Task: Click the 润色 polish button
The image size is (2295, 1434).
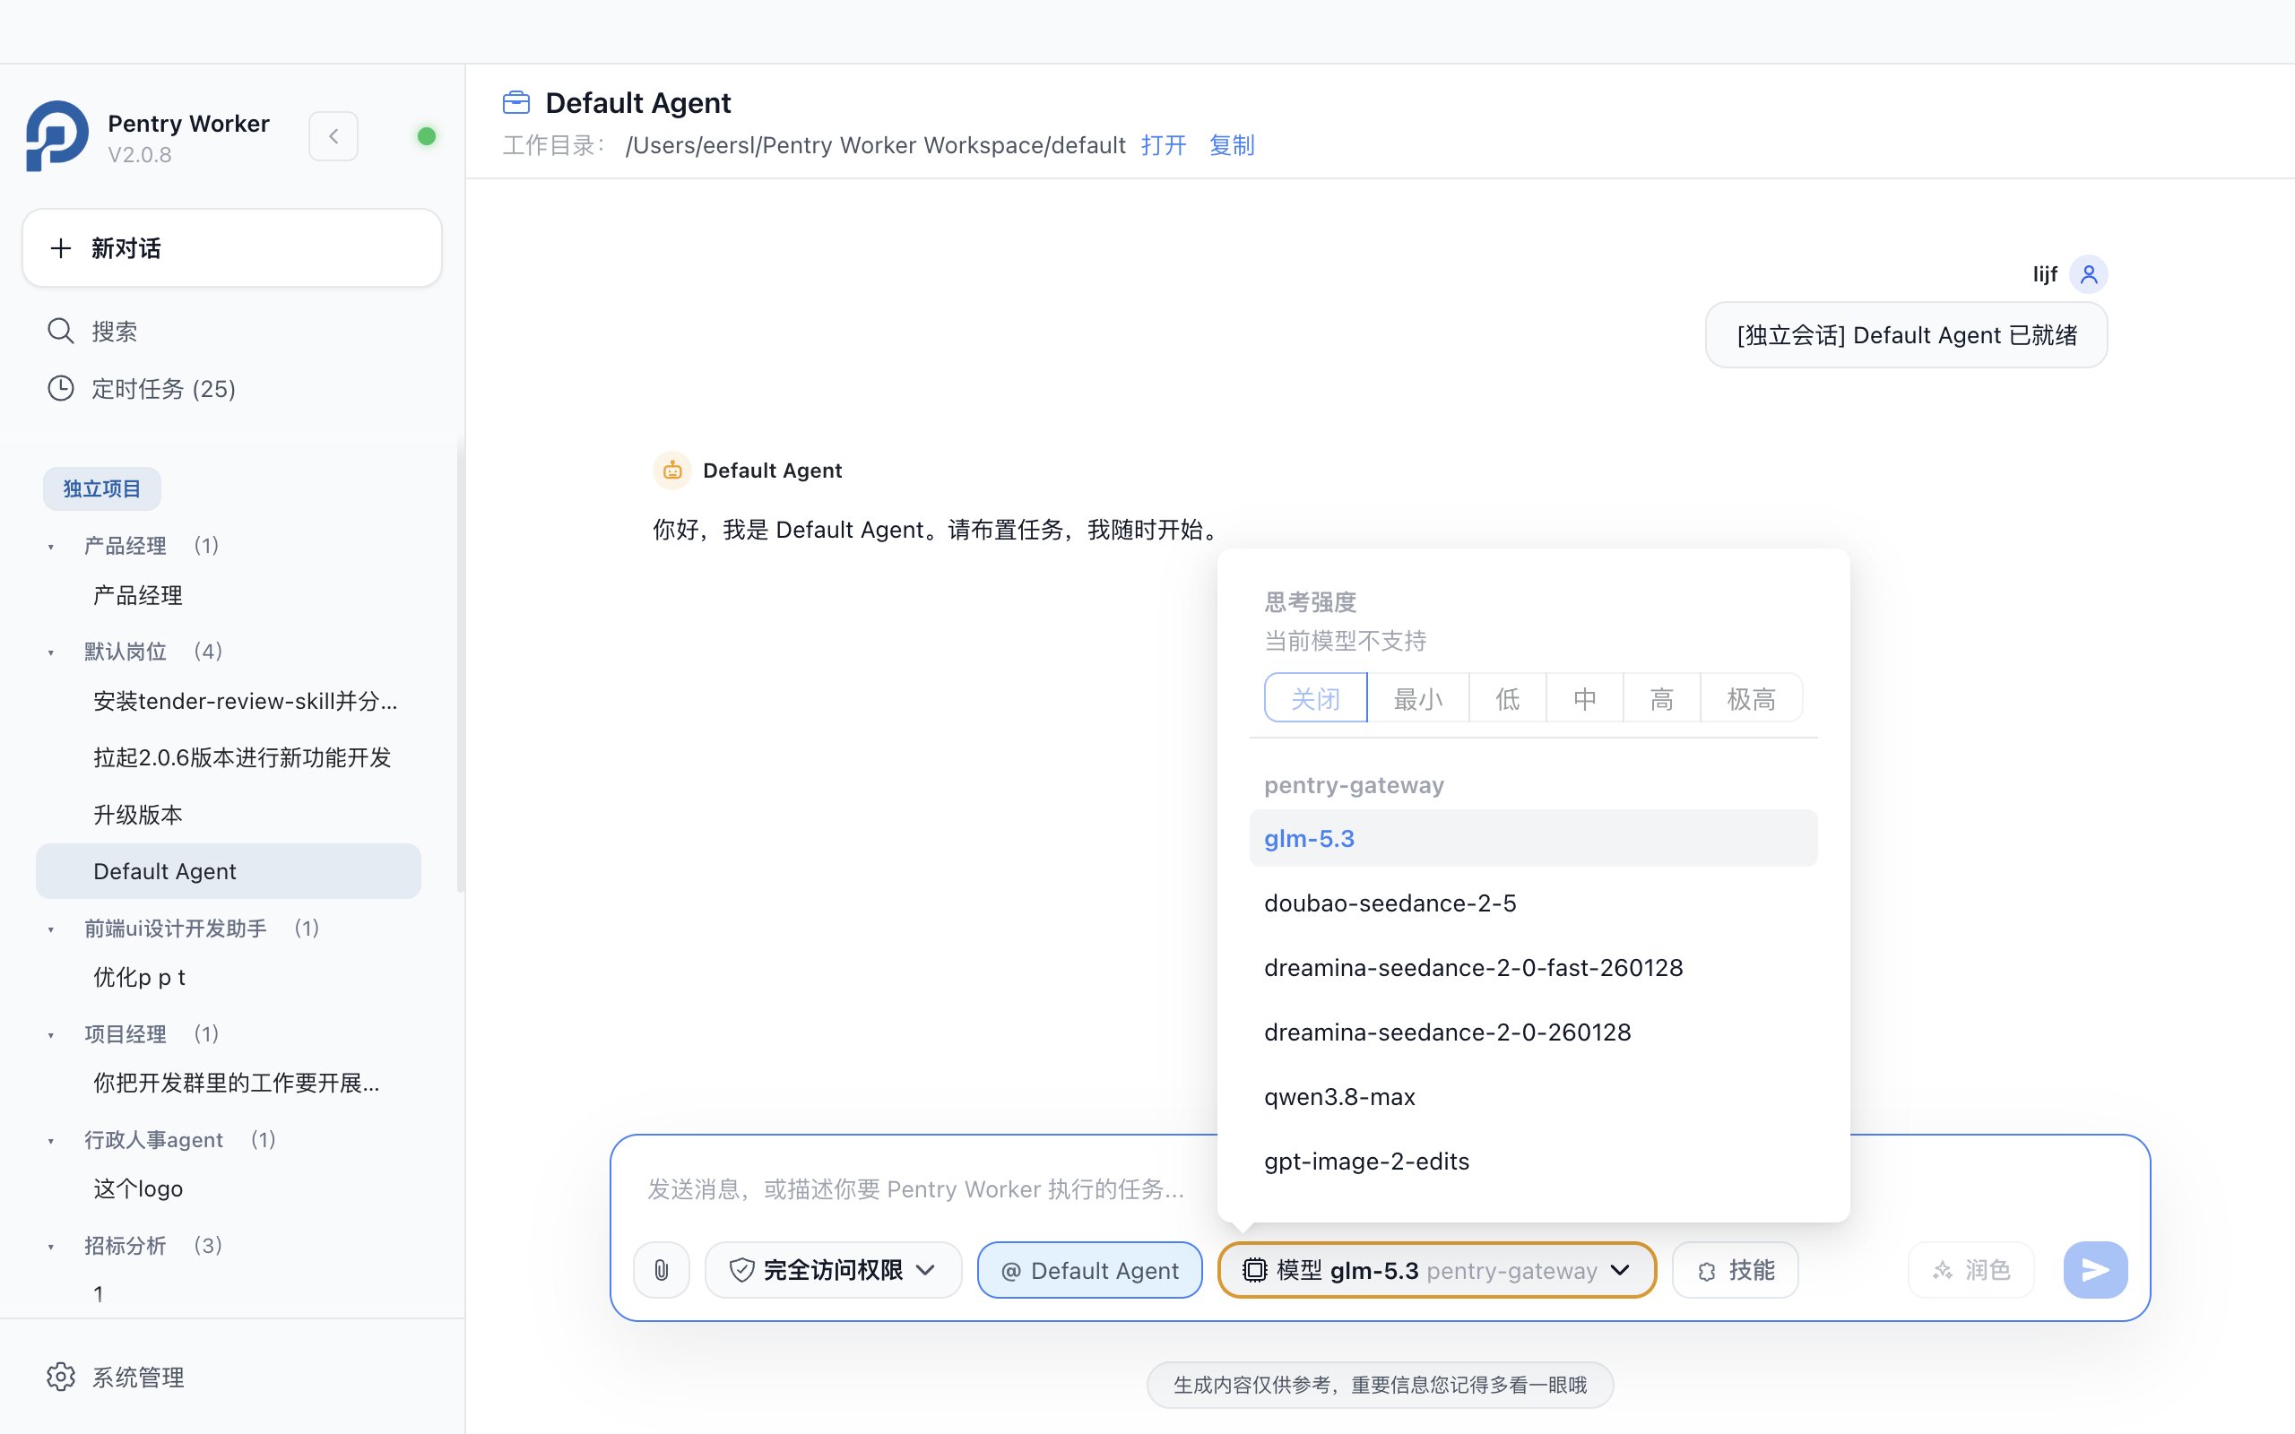Action: point(1971,1270)
